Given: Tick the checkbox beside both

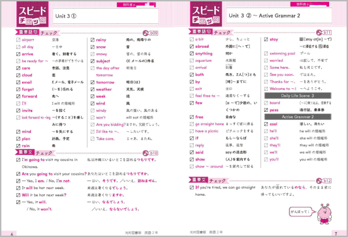Looking at the screenshot, I should tap(192, 75).
